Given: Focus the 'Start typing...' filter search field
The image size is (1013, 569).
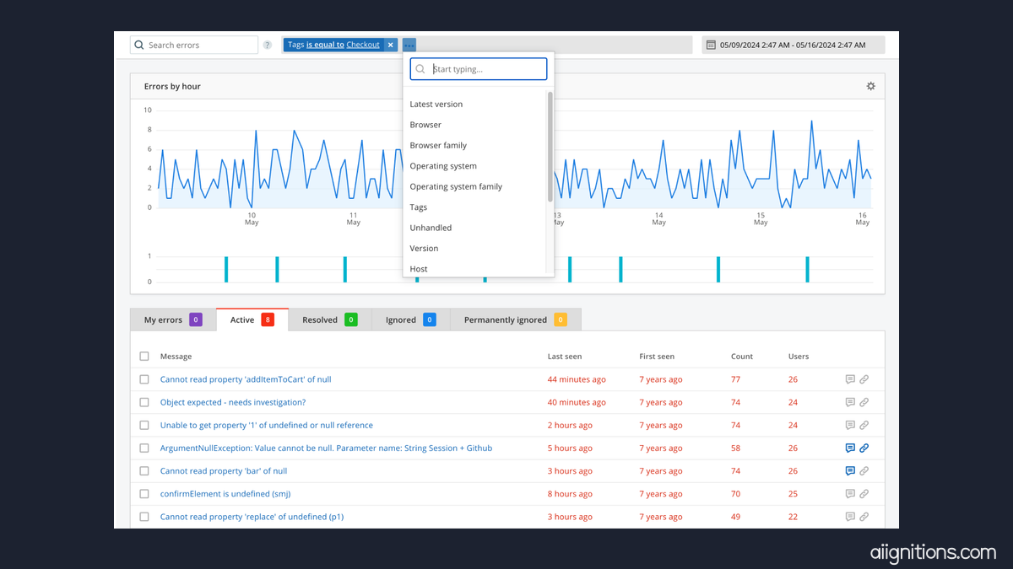Looking at the screenshot, I should [x=479, y=69].
